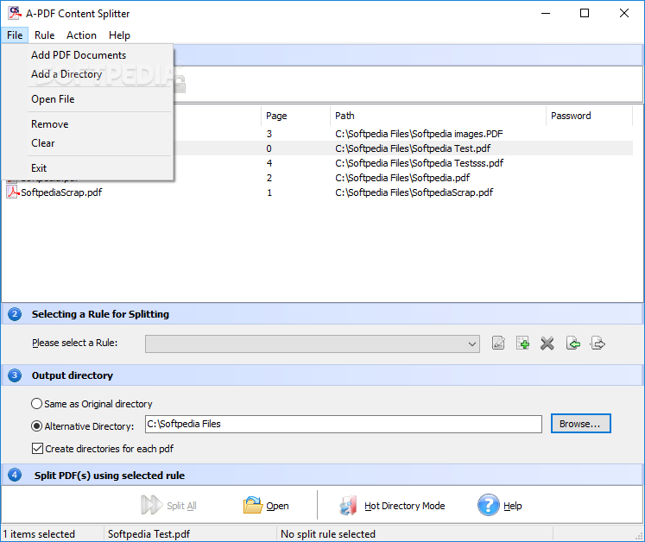The width and height of the screenshot is (645, 542).
Task: Click the Edit rule pencil icon
Action: coord(498,343)
